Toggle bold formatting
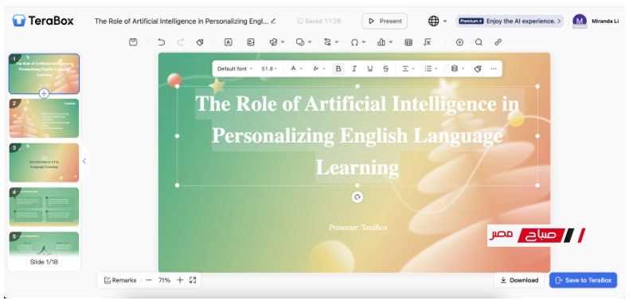629x308 pixels. tap(338, 68)
